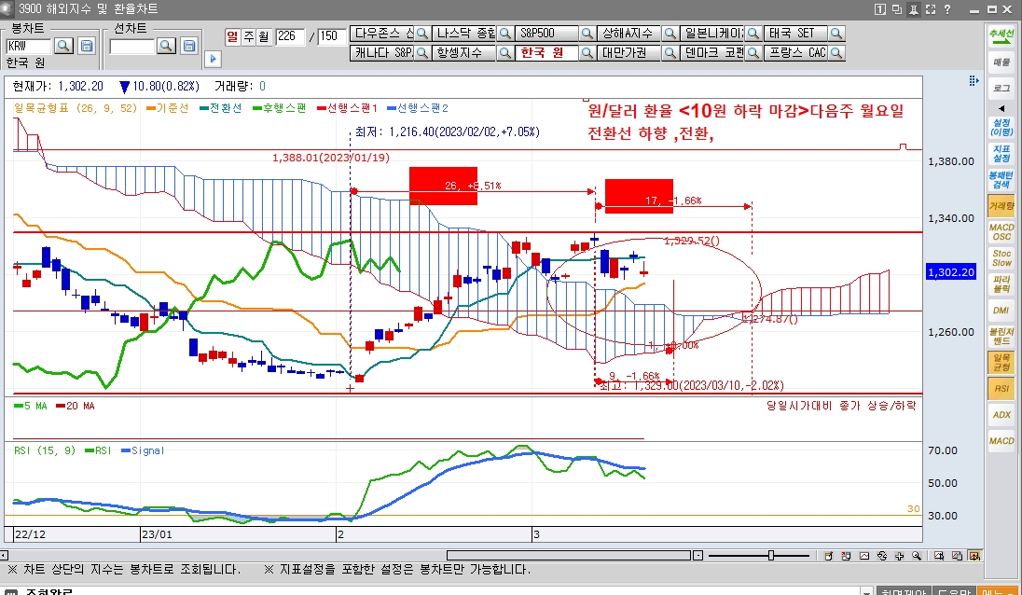Open the help question mark in title bar
This screenshot has height=595, width=1022.
947,9
